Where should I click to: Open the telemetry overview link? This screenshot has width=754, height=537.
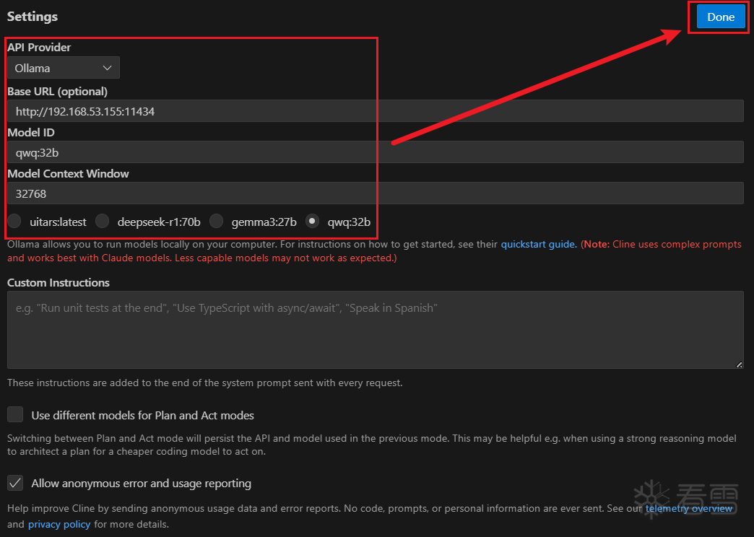click(x=688, y=509)
